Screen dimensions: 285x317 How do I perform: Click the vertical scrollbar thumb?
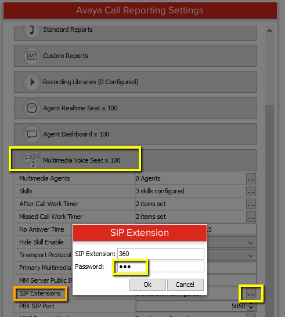(x=269, y=210)
